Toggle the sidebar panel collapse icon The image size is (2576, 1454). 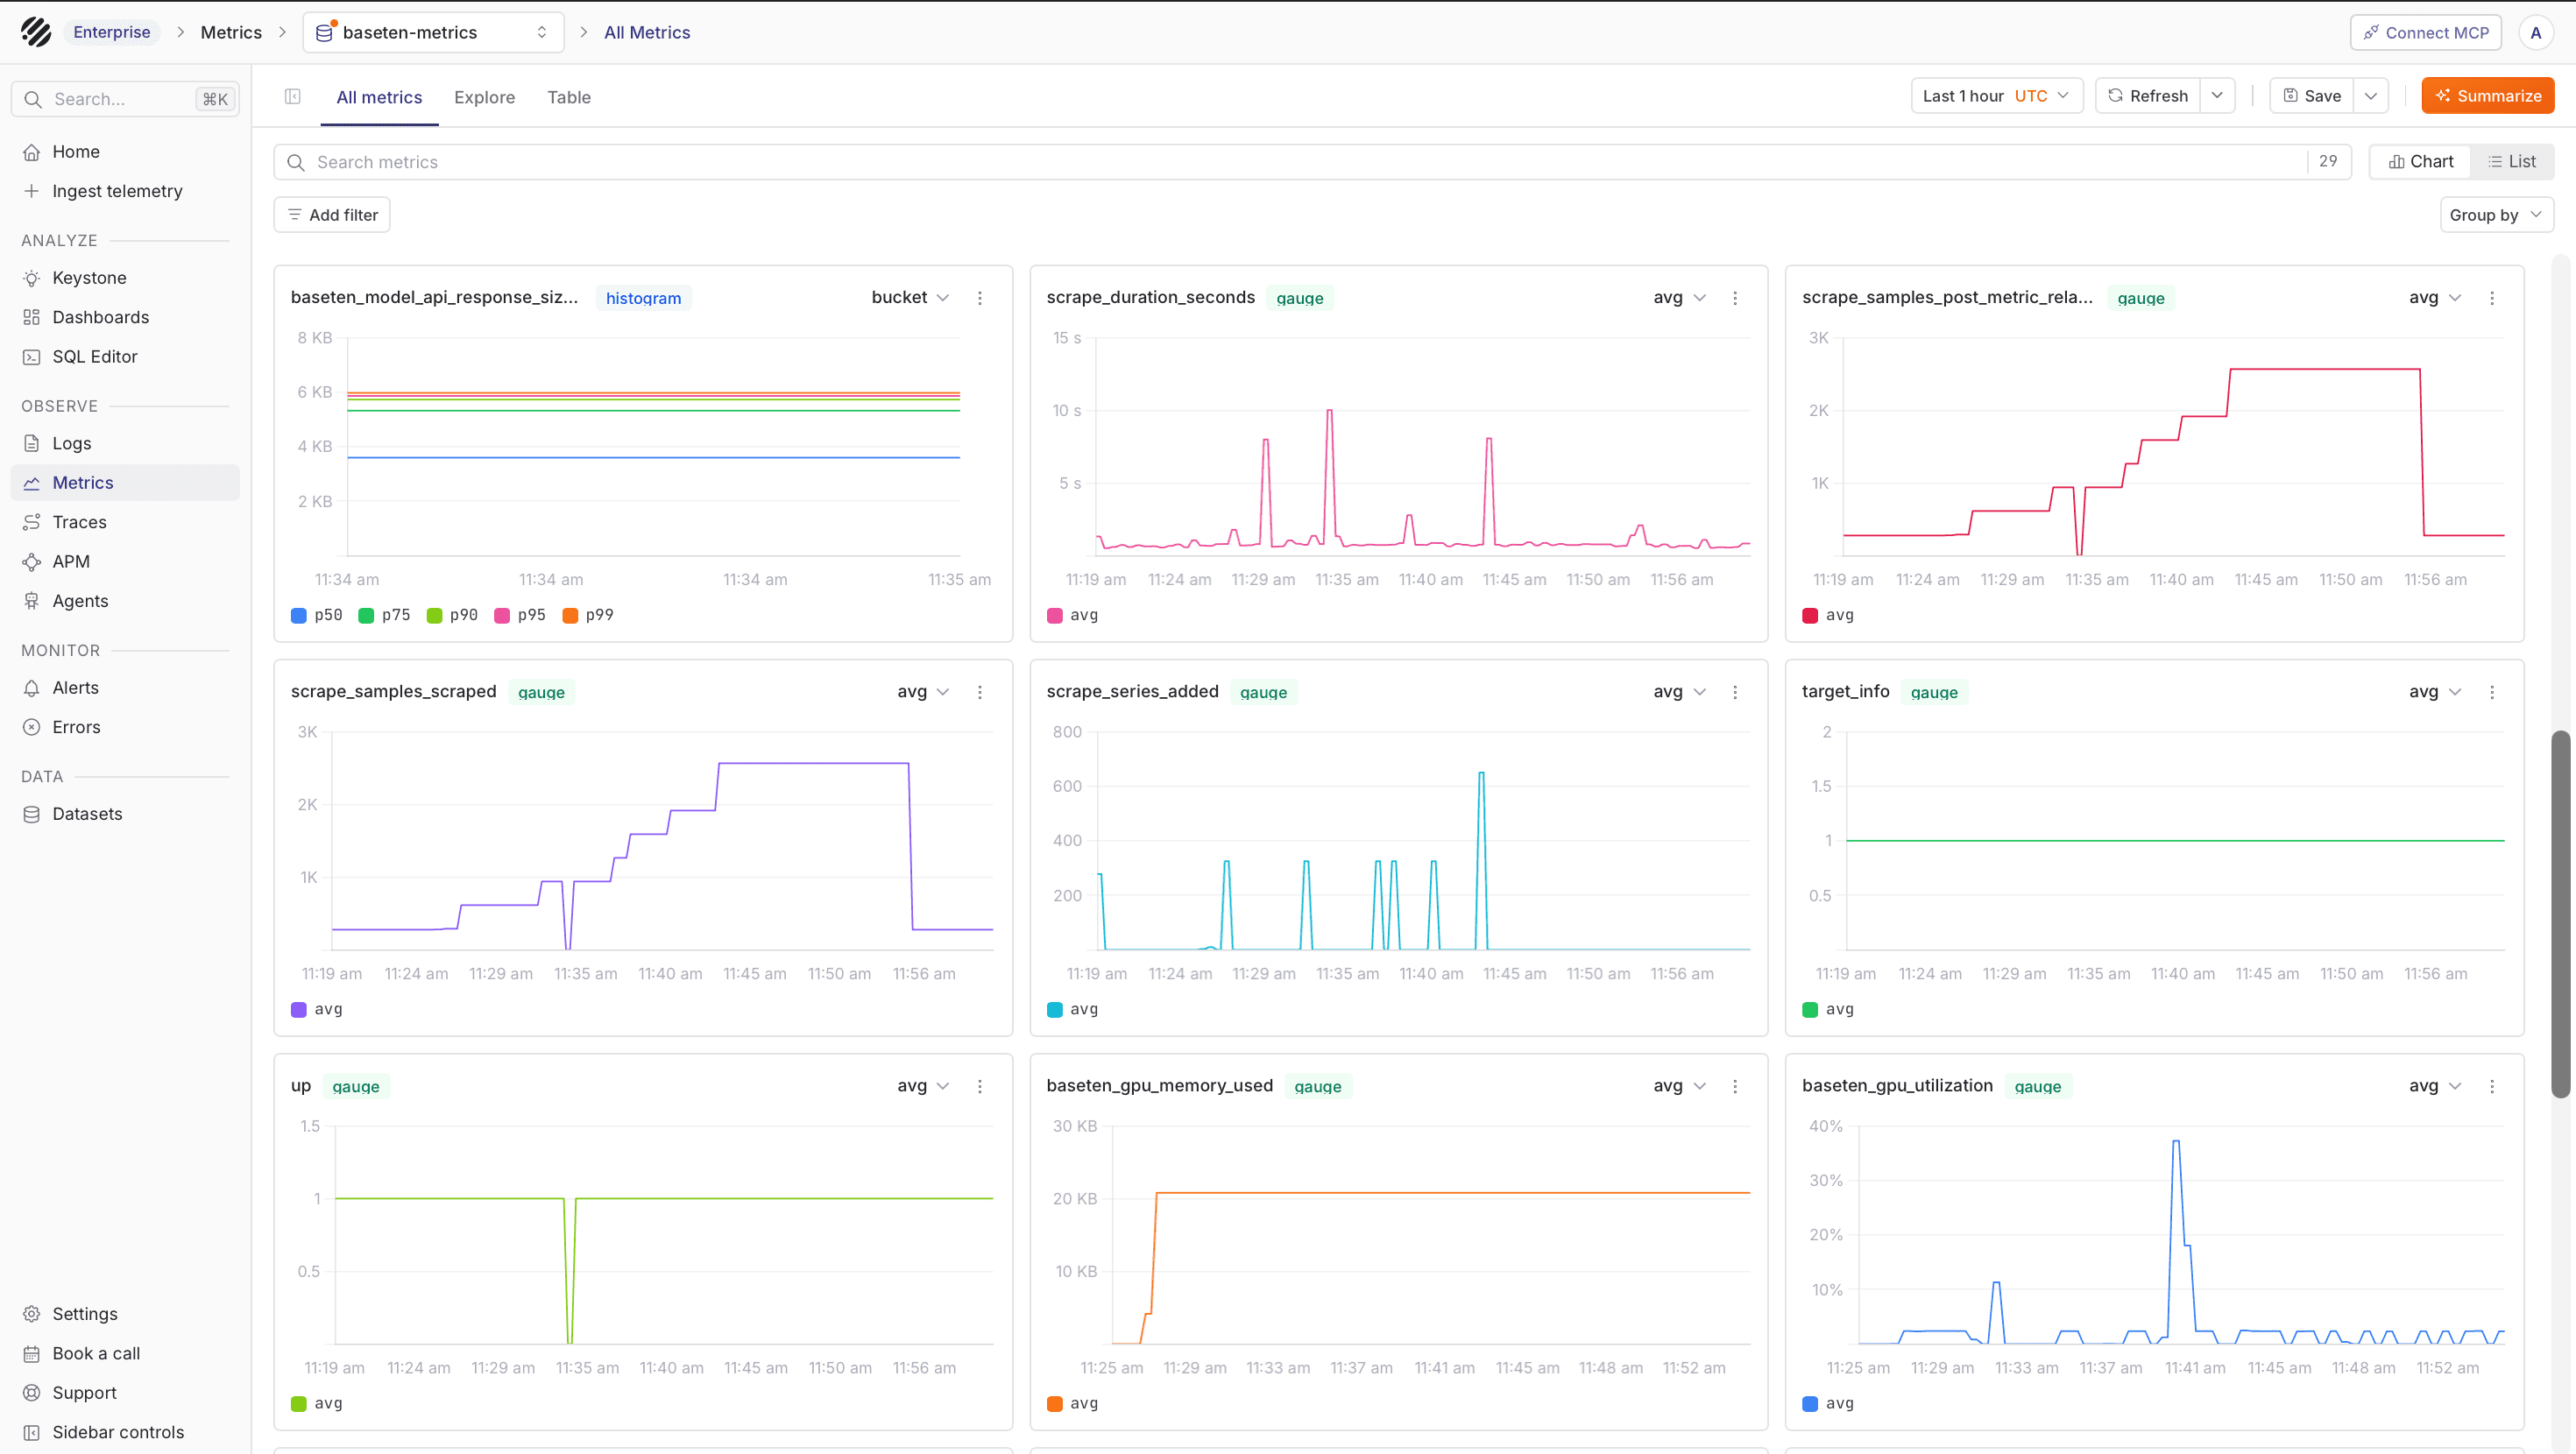[293, 97]
